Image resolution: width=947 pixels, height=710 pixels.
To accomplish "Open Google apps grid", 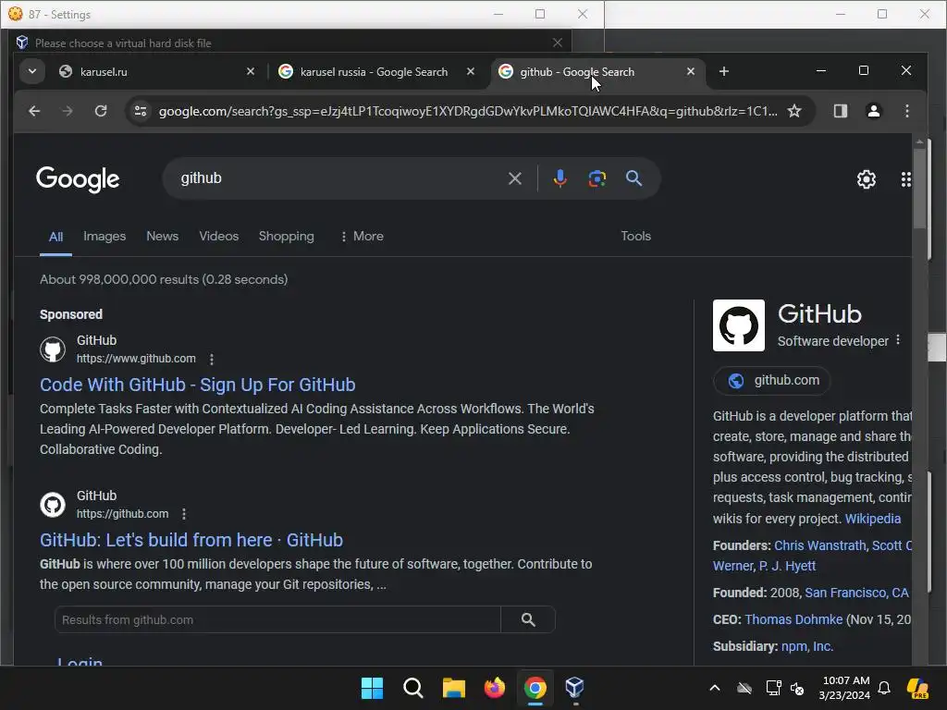I will point(905,179).
